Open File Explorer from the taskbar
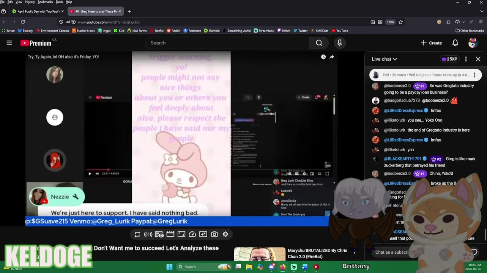Screen dimensions: 487x273 [249, 267]
